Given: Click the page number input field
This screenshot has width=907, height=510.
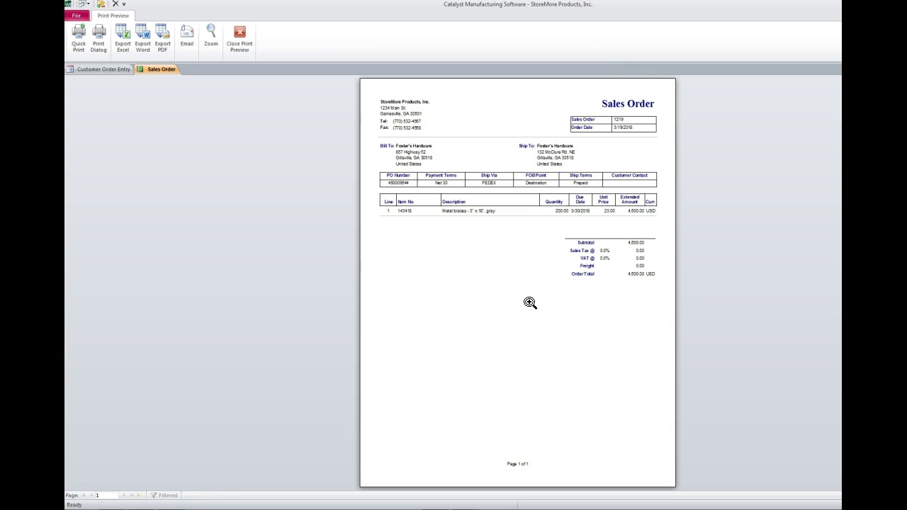Looking at the screenshot, I should click(x=107, y=495).
